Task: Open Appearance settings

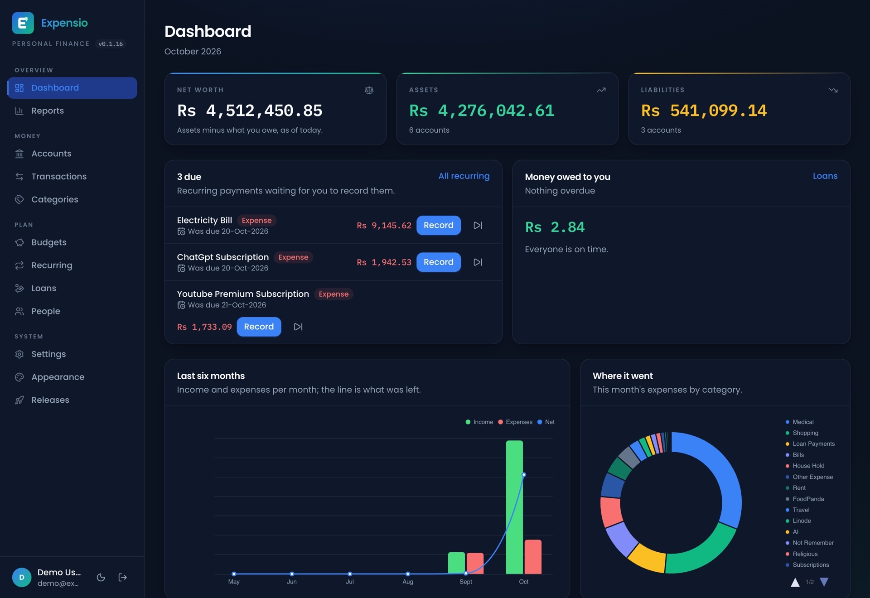Action: coord(72,377)
